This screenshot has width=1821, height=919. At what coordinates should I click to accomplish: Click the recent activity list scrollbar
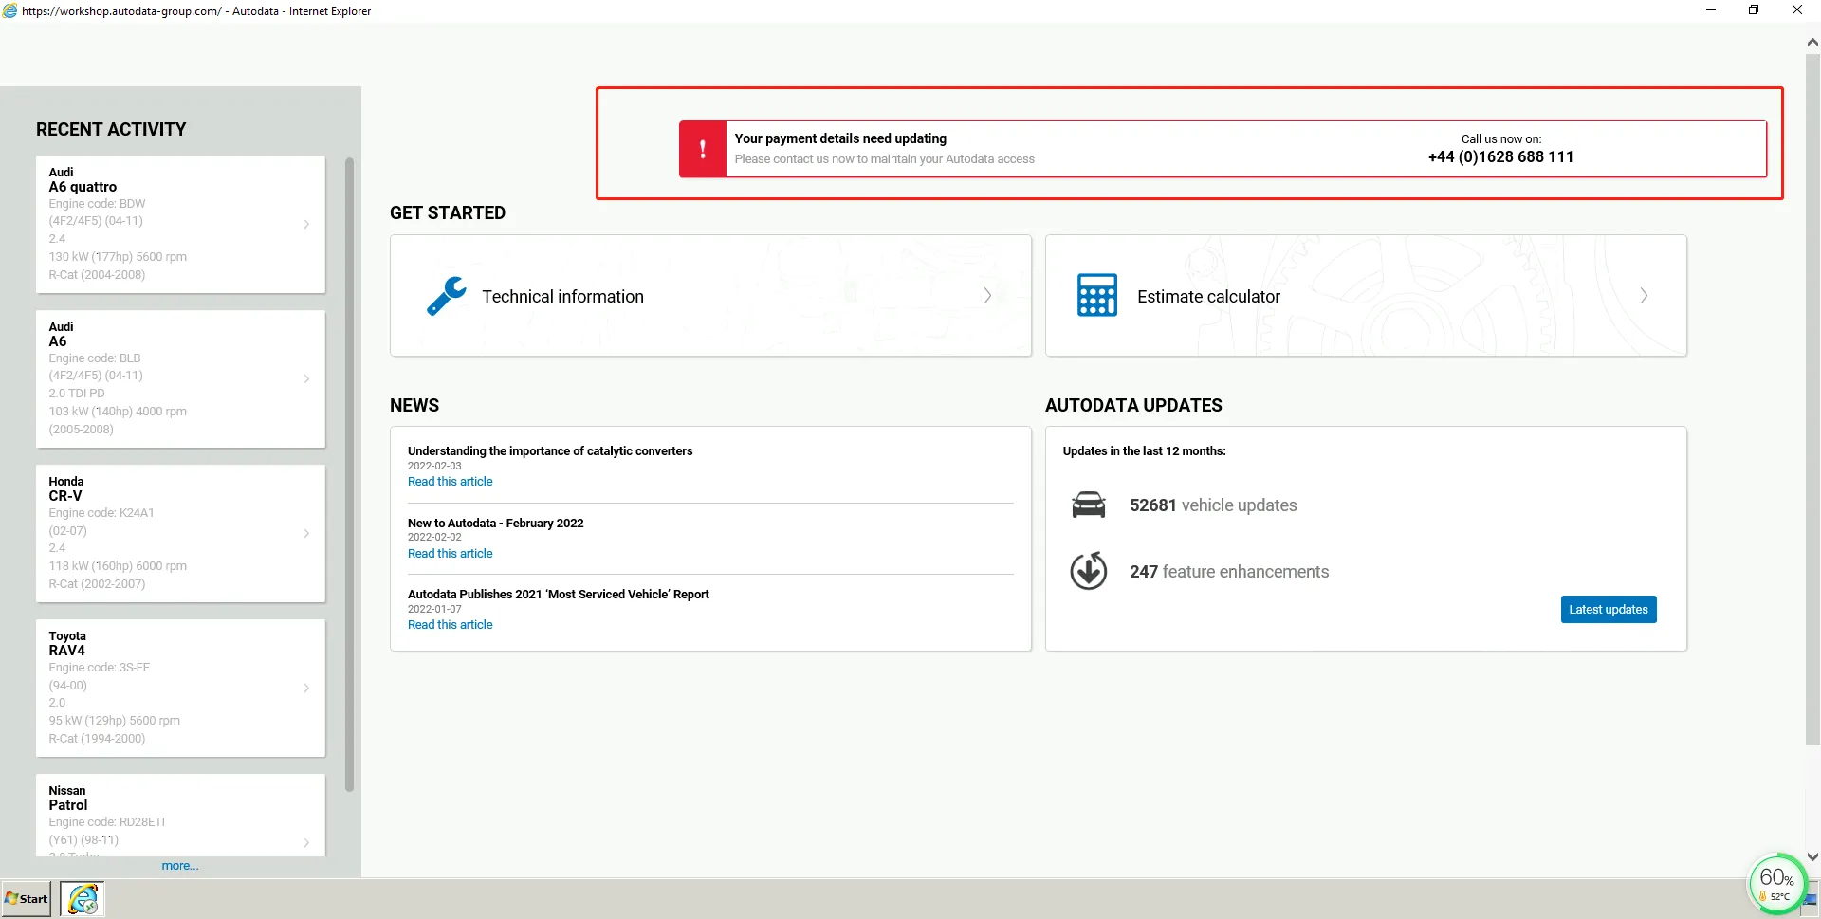click(349, 474)
